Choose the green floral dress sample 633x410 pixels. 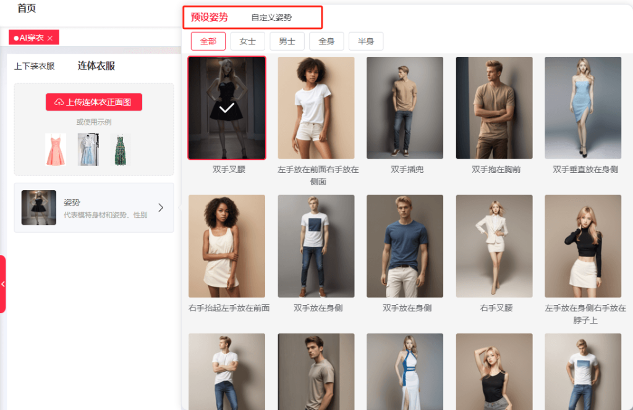coord(121,149)
